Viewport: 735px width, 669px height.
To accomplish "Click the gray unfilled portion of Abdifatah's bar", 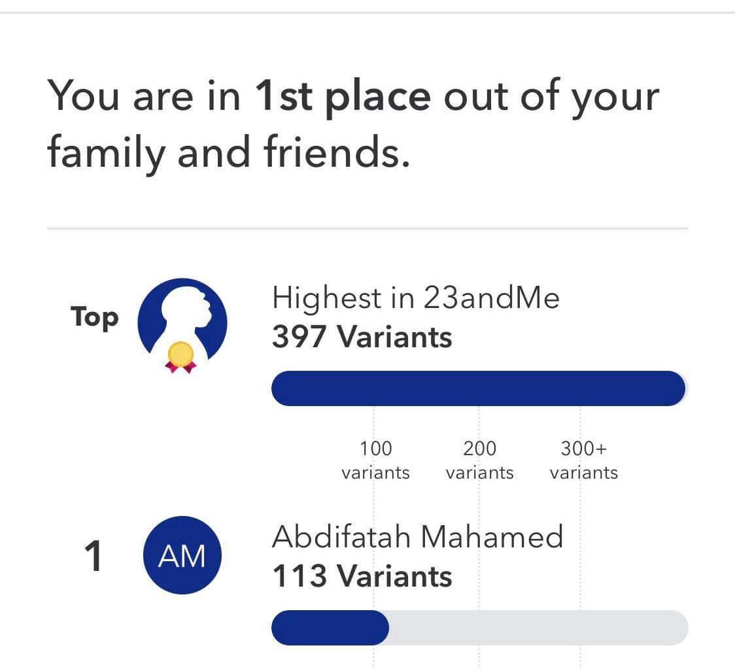I will point(538,627).
